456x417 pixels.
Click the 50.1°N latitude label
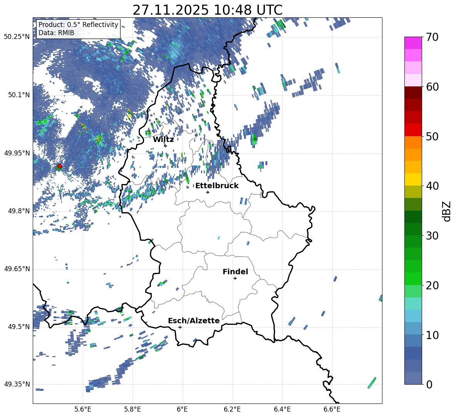pyautogui.click(x=18, y=95)
